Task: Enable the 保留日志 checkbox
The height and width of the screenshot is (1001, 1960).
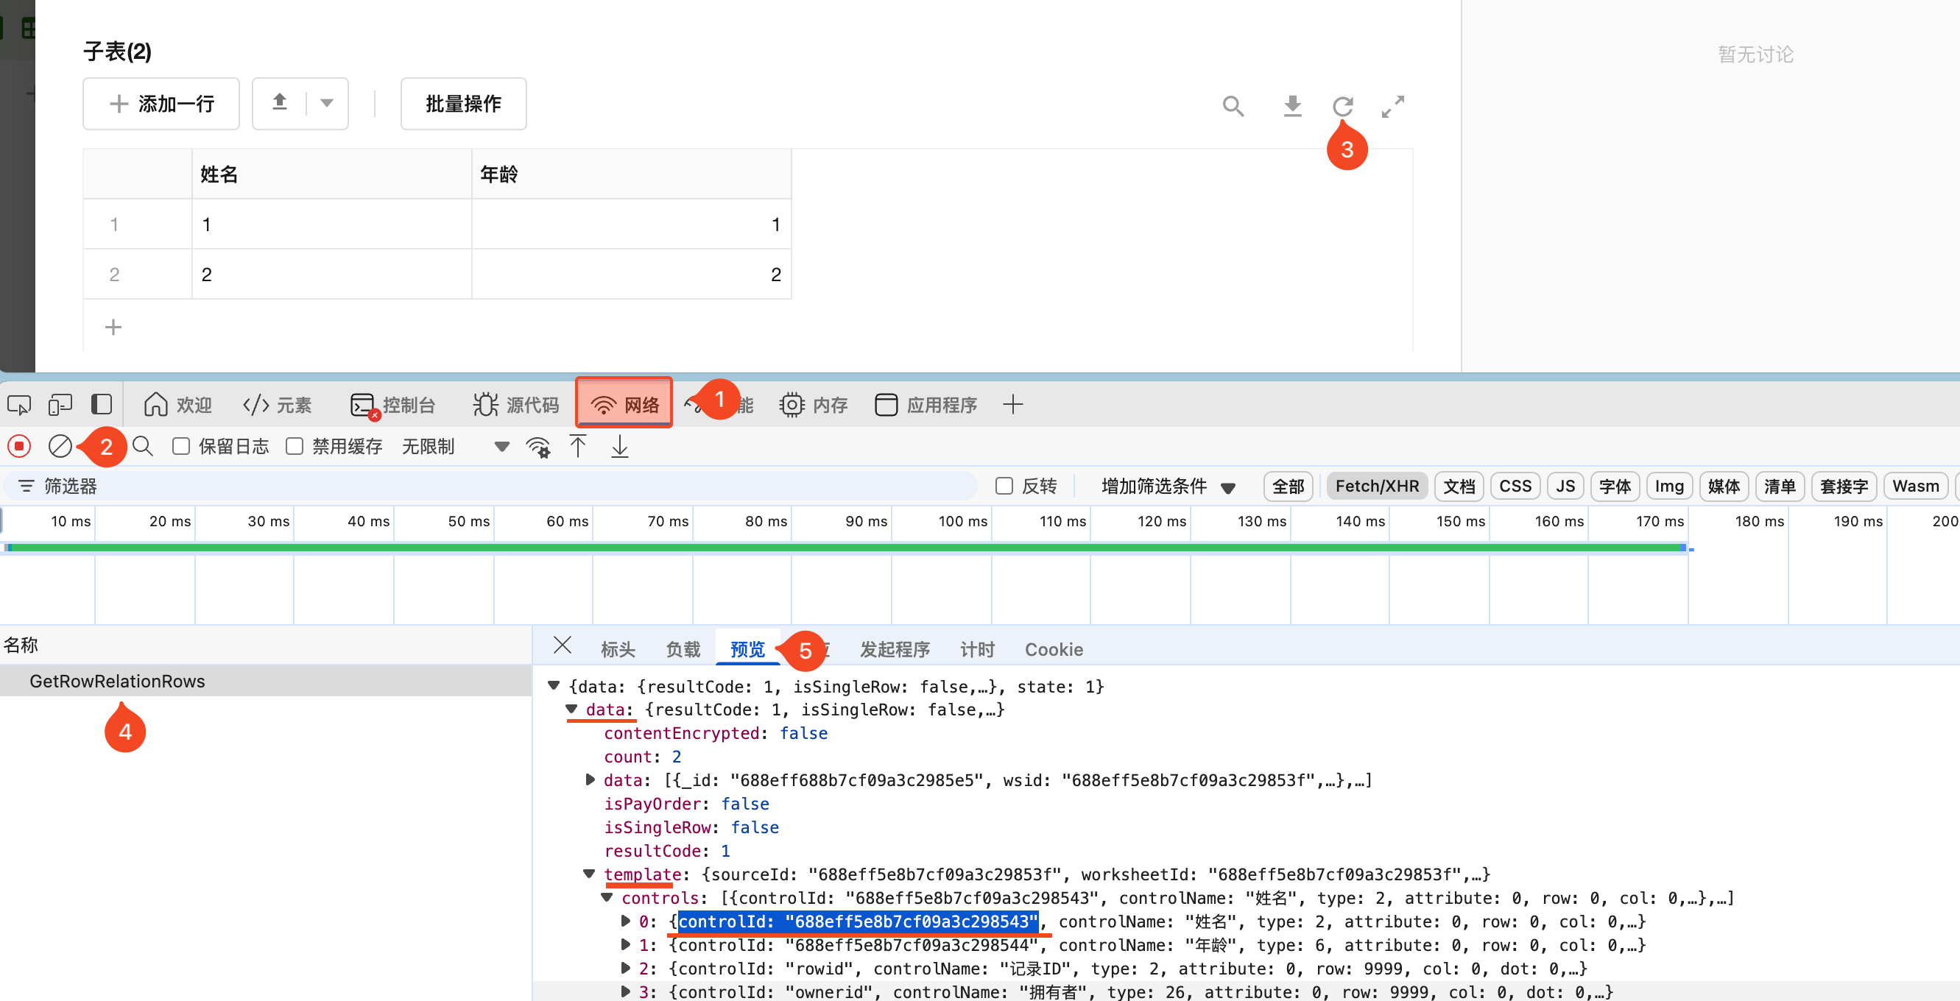Action: [x=181, y=446]
